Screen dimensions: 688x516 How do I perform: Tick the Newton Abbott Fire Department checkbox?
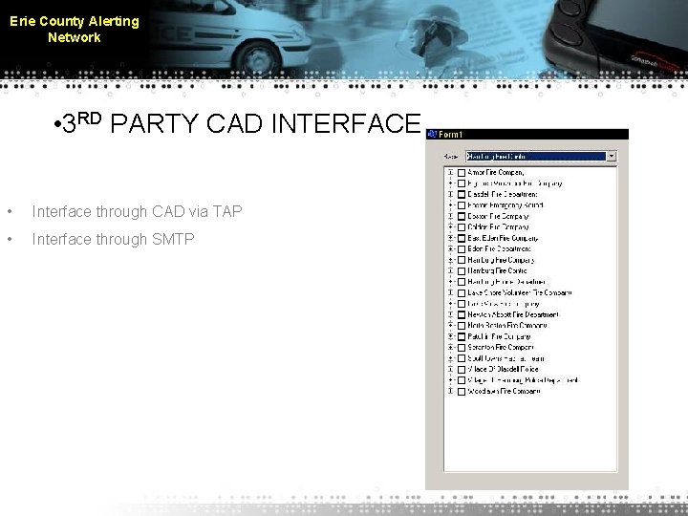[462, 315]
